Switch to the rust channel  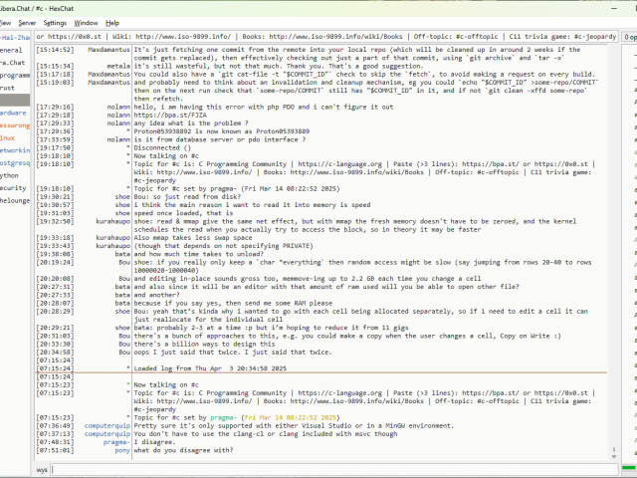pos(8,88)
